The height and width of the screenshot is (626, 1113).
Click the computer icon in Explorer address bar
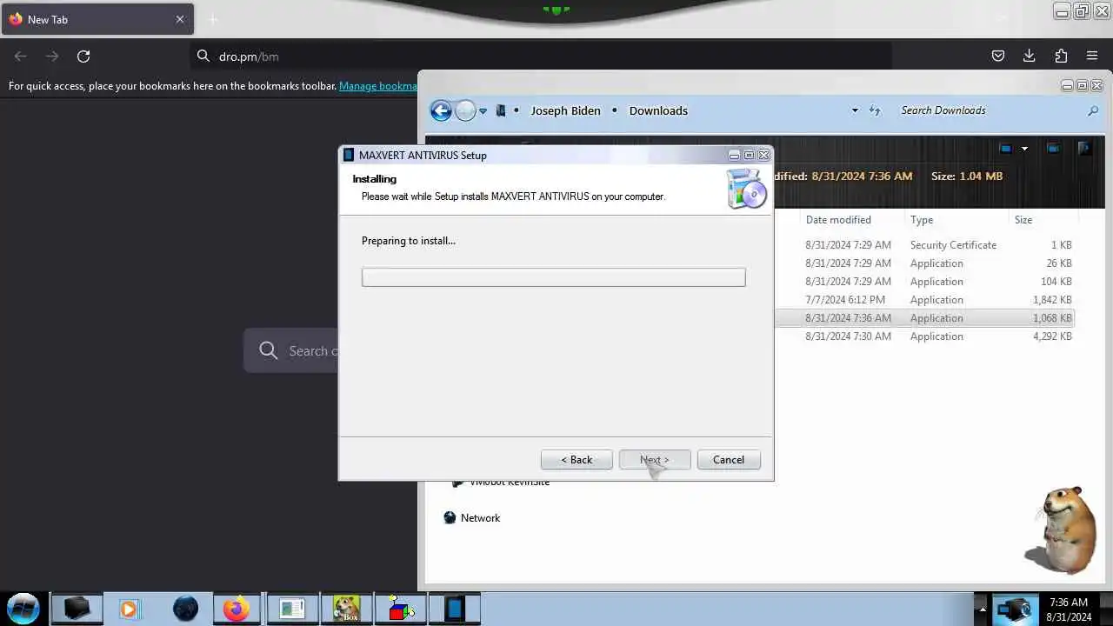(501, 110)
